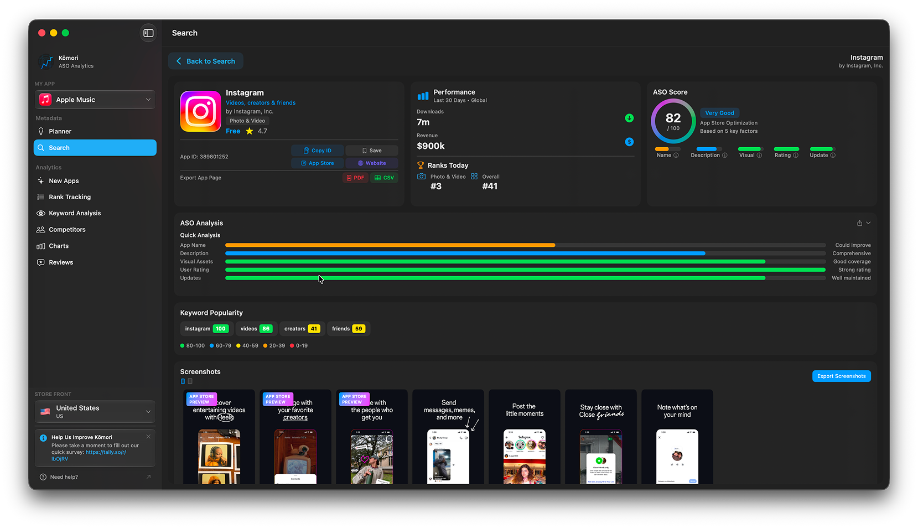Select the friends 59 keyword chip
This screenshot has height=528, width=918.
(348, 329)
